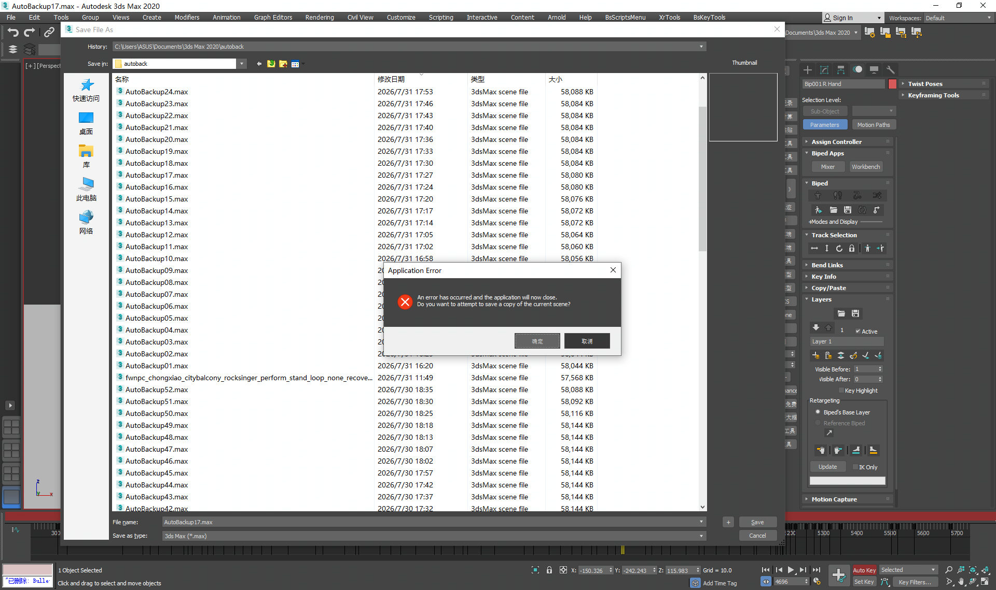Open the view menu icon in Save dialog
Screen dimensions: 996x590
pos(296,64)
